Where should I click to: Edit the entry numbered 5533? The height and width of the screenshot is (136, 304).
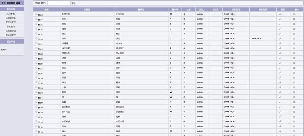[280, 39]
